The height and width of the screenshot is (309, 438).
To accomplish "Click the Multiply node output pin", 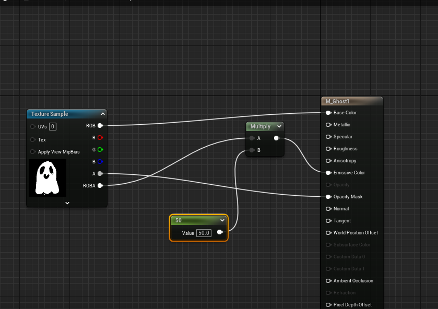I will pos(277,138).
